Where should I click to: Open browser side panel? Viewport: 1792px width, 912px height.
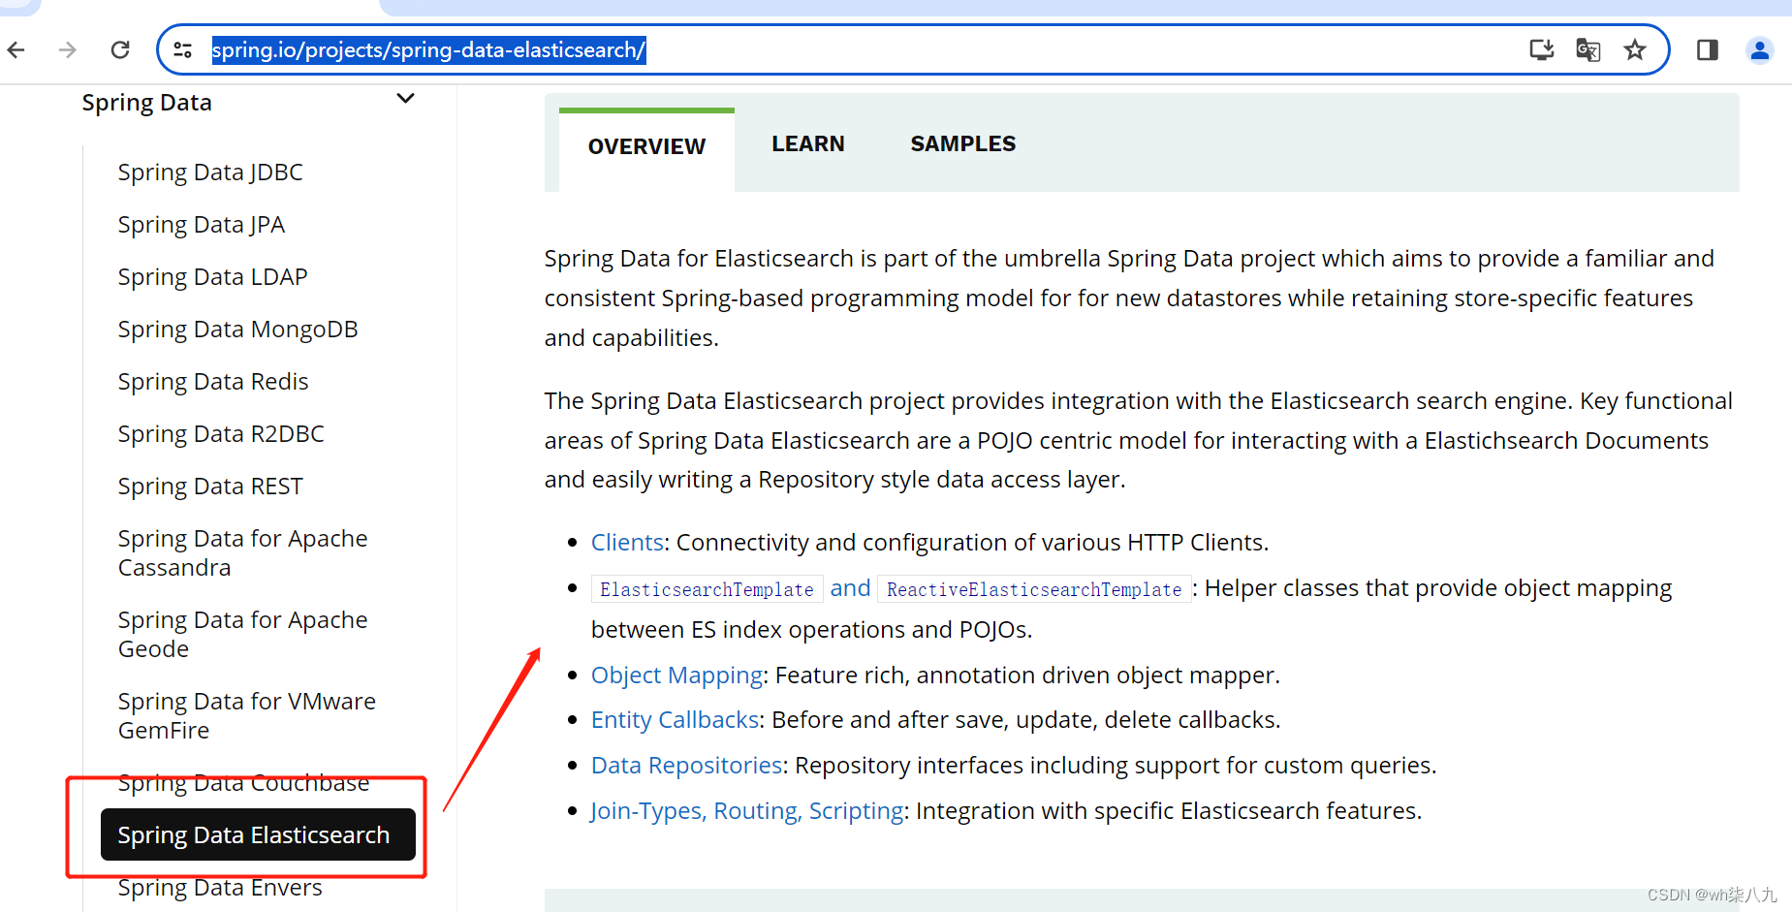coord(1708,49)
